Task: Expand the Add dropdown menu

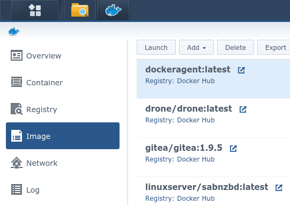Action: click(x=196, y=47)
